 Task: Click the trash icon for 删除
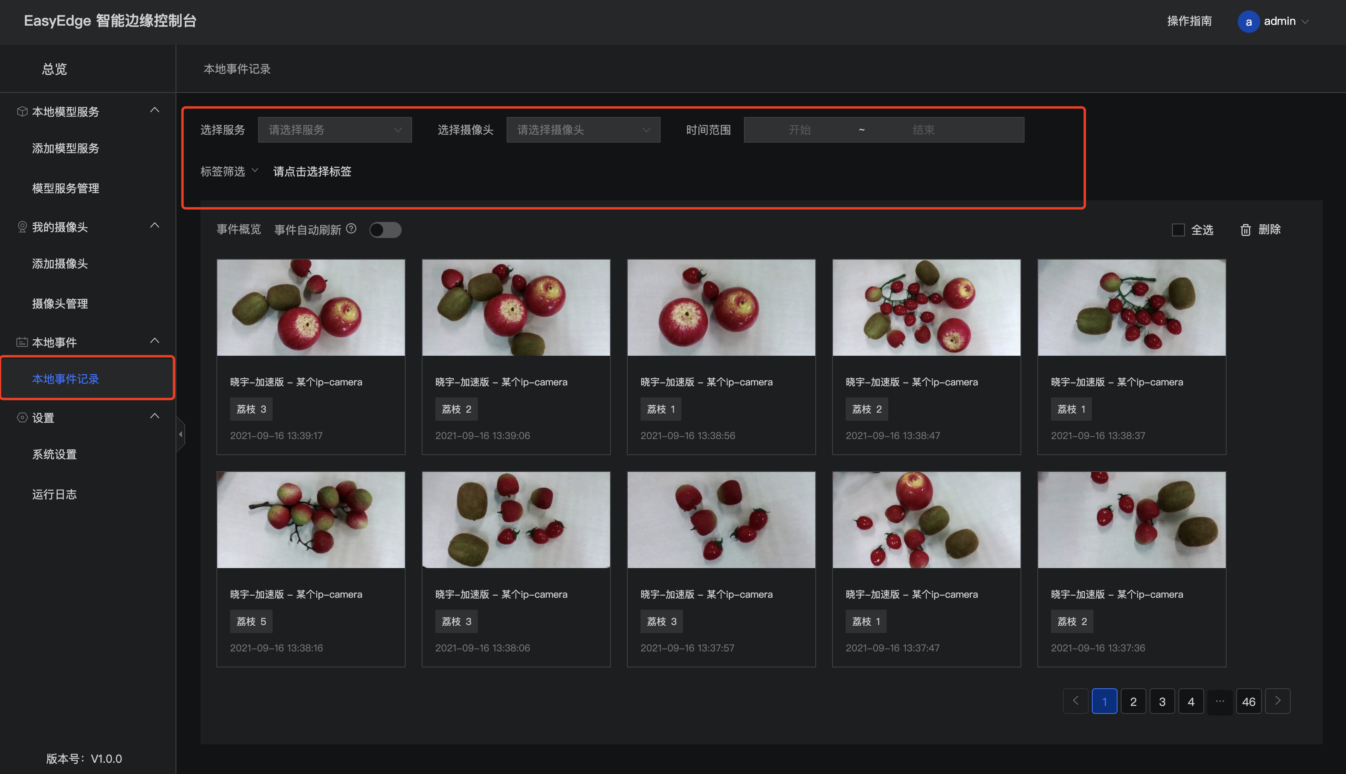point(1245,230)
